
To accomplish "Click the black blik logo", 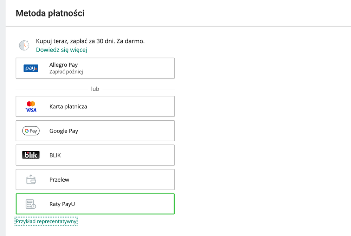I will 31,155.
